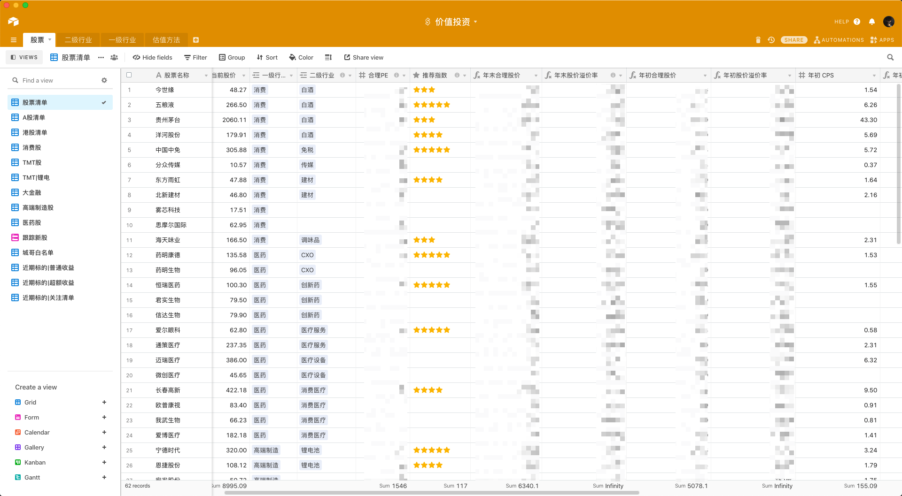Open the 年初股价溢价率 column dropdown
This screenshot has width=902, height=496.
point(789,76)
